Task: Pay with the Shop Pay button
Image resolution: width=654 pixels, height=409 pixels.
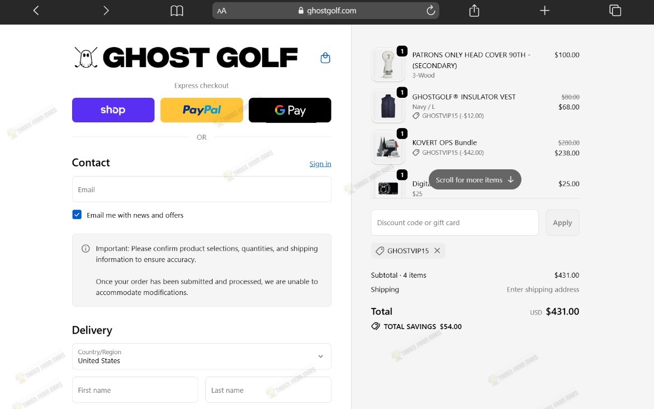Action: 113,110
